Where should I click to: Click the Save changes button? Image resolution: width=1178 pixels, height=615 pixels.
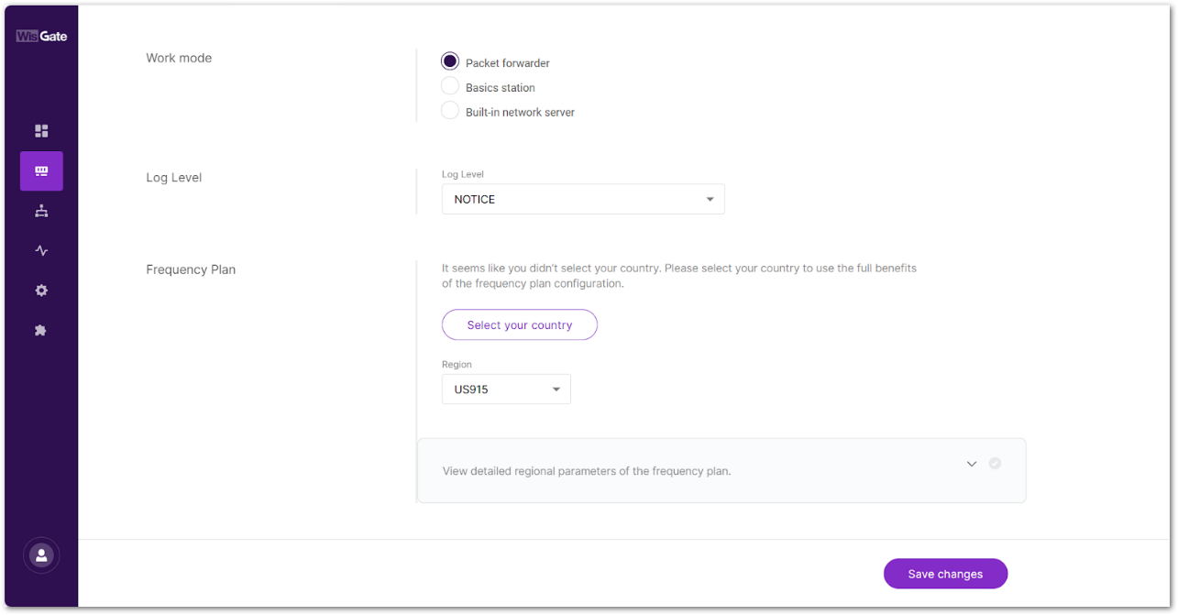(945, 574)
